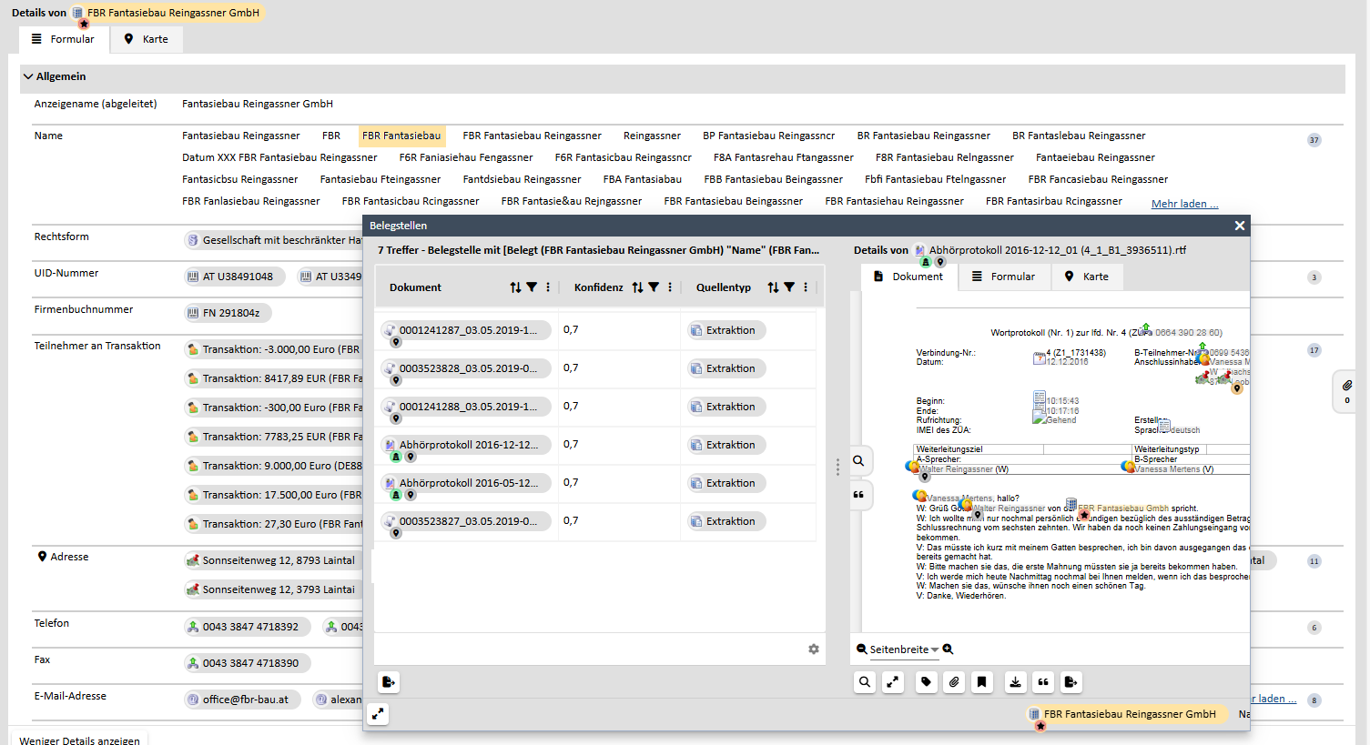Export document with rightmost toolbar icon
Screen dimensions: 1370x745
[1071, 682]
